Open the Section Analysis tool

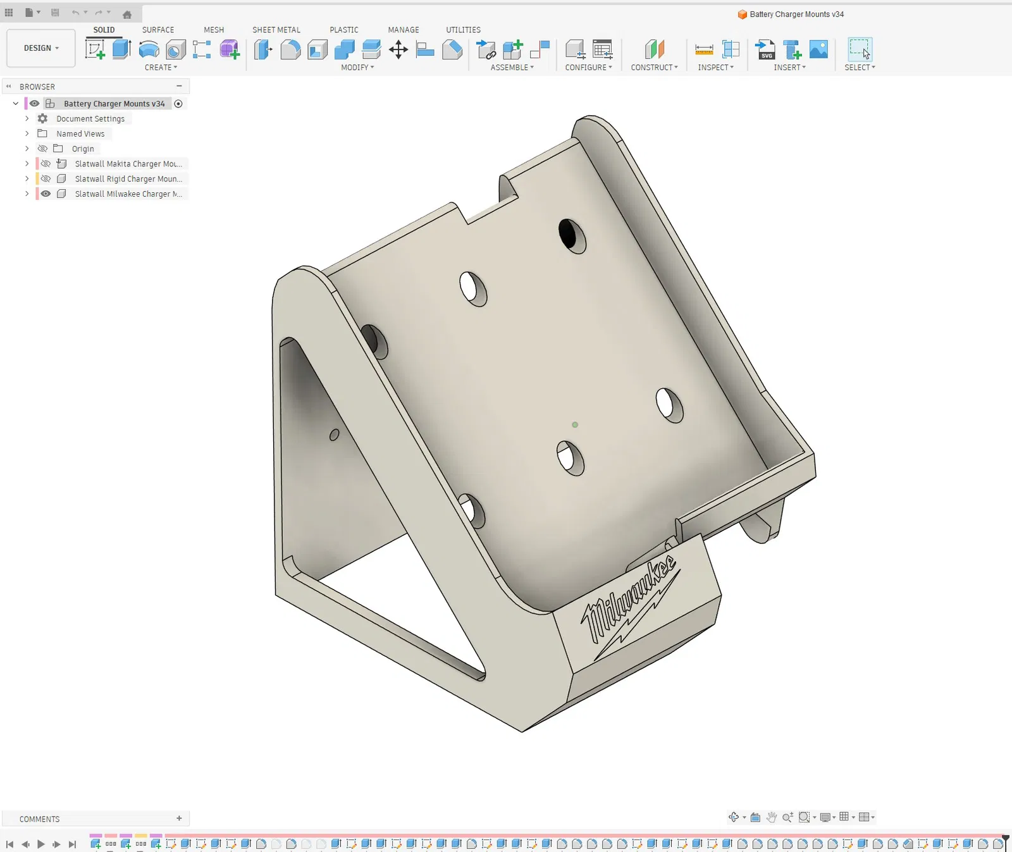(x=731, y=49)
